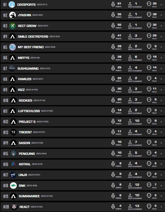
Task: Click the SNK green logo
Action: [x=13, y=186]
